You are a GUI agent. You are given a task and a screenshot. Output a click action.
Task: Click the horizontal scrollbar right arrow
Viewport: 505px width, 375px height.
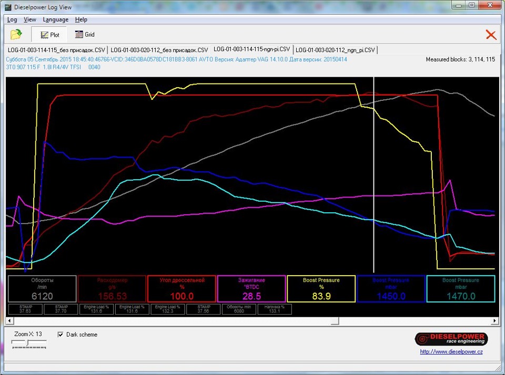(x=494, y=320)
